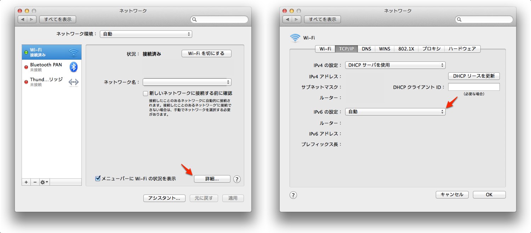This screenshot has width=531, height=233.
Task: Switch to the Wi-Fi tab
Action: (x=325, y=49)
